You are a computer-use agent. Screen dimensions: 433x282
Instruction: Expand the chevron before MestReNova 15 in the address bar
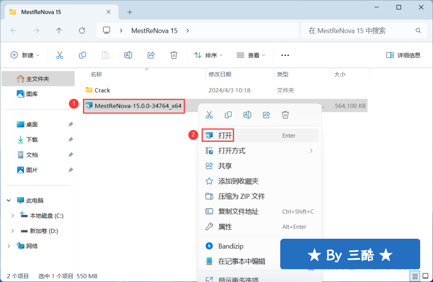pyautogui.click(x=121, y=30)
